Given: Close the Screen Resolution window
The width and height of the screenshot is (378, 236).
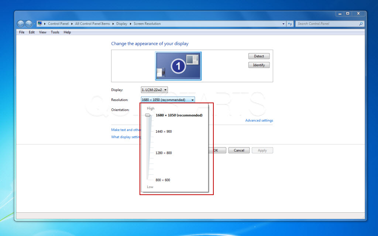Looking at the screenshot, I should tap(358, 14).
